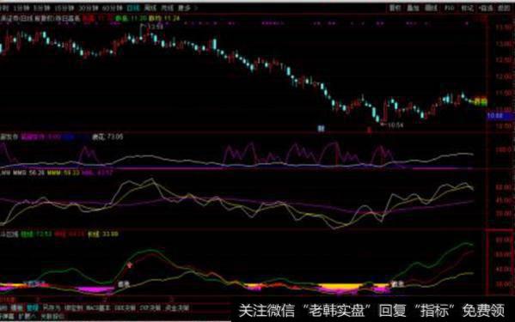The width and height of the screenshot is (515, 322).
Task: Select the MACD indicator tab at bottom
Action: coord(97,308)
